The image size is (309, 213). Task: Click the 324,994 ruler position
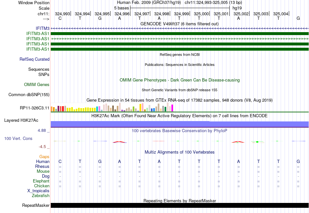82,14
